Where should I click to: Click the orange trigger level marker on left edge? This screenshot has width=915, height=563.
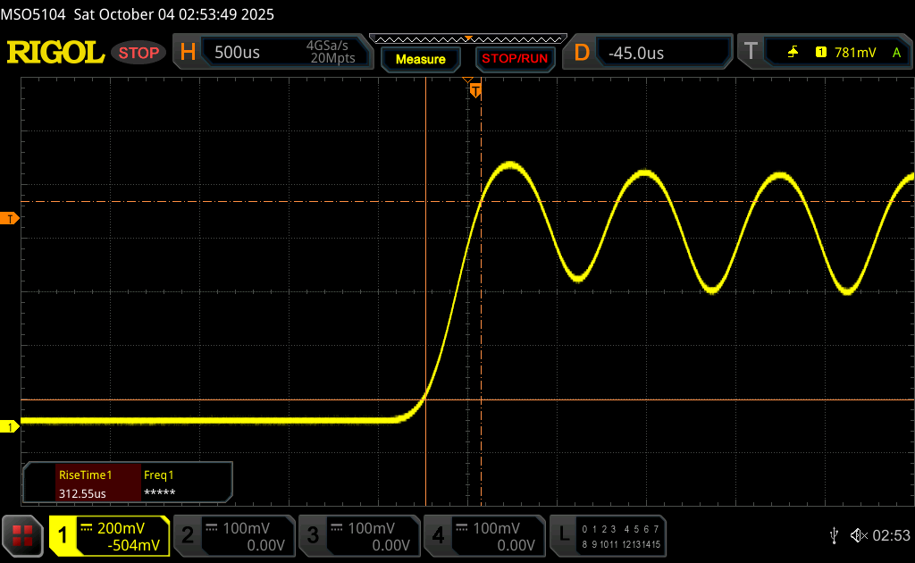tap(11, 219)
